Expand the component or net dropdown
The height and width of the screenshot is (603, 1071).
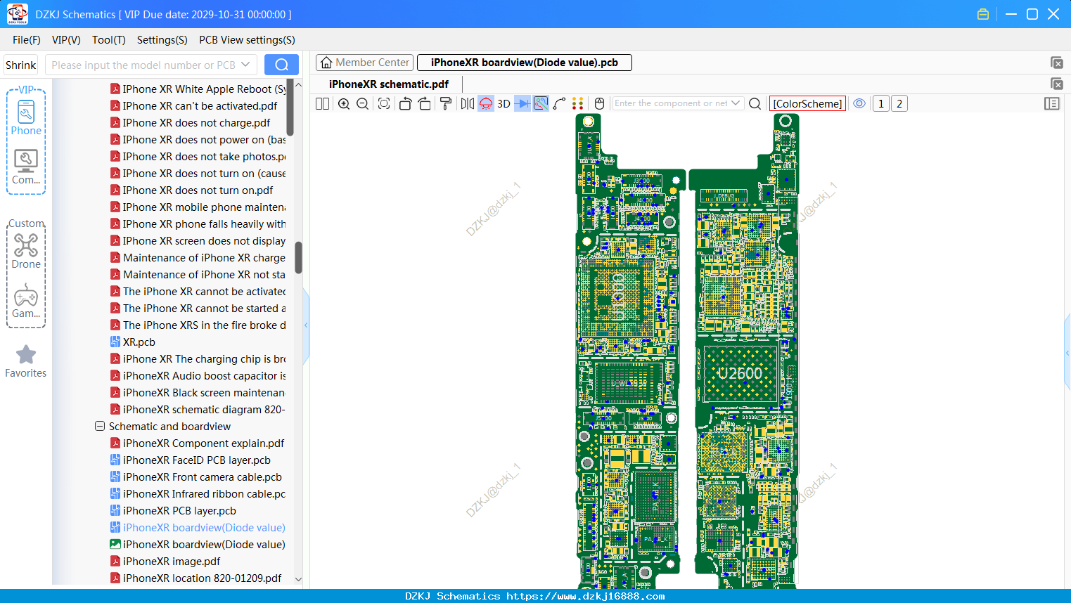click(736, 103)
